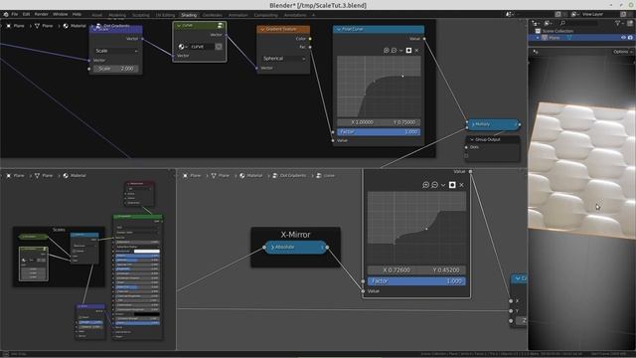Zoom out on the top Float Curve
This screenshot has width=636, height=358.
click(x=394, y=51)
